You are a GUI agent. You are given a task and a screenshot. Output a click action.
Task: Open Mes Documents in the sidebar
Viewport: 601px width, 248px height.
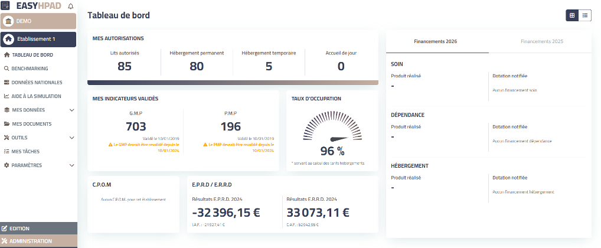point(32,124)
